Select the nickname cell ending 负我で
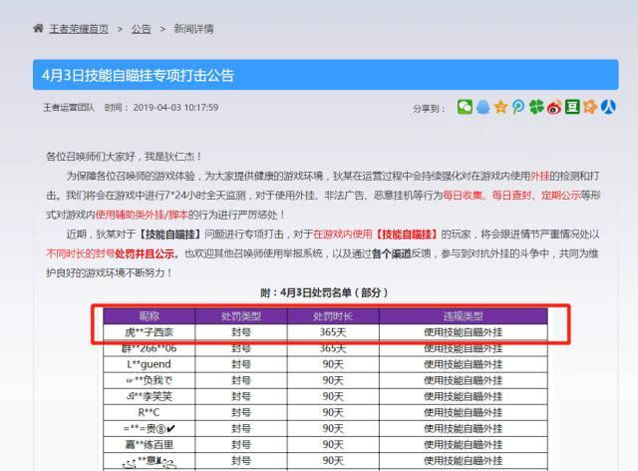This screenshot has width=638, height=471. click(150, 380)
